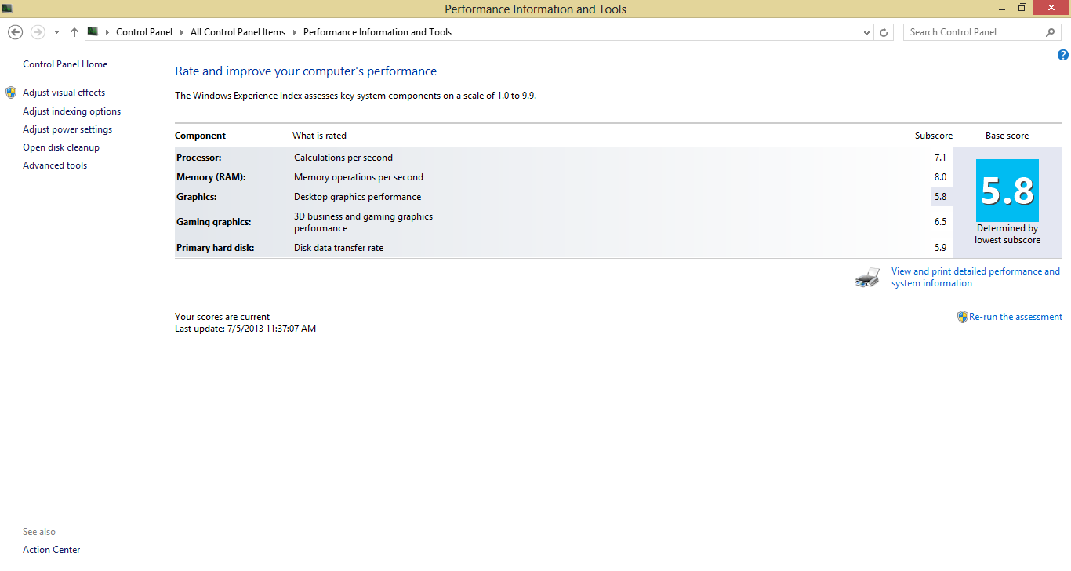Open Adjust indexing options
Screen dimensions: 1071x571
pyautogui.click(x=71, y=111)
